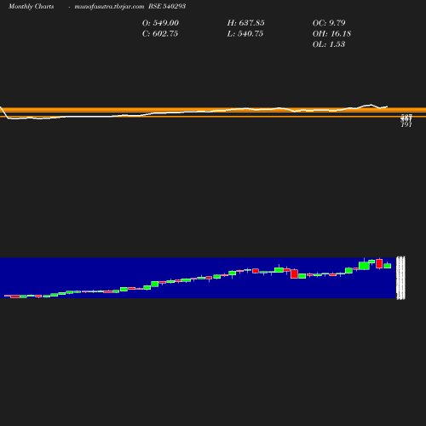Click the white price scale strip beside candles
Viewport: 426px width, 426px height.
pos(400,278)
